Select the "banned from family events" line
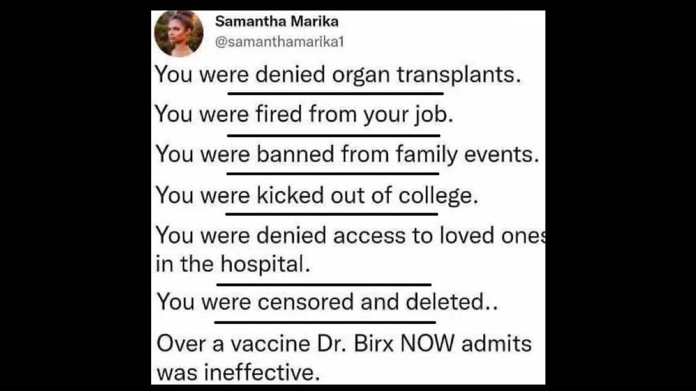This screenshot has height=391, width=696. click(x=347, y=154)
